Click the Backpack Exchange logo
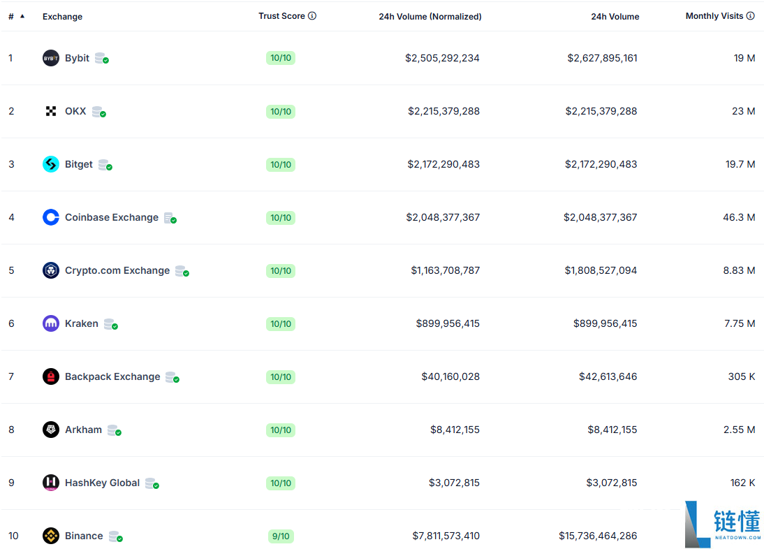Screen dimensions: 764x549 (51, 376)
